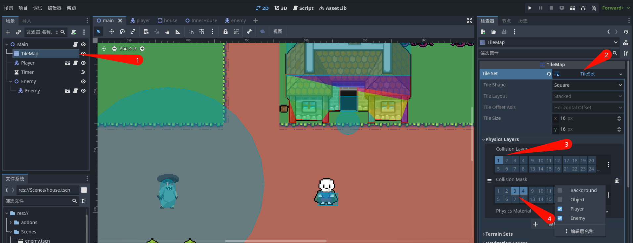Viewport: 633px width, 243px height.
Task: Instantiate a child scene link icon
Action: point(19,32)
